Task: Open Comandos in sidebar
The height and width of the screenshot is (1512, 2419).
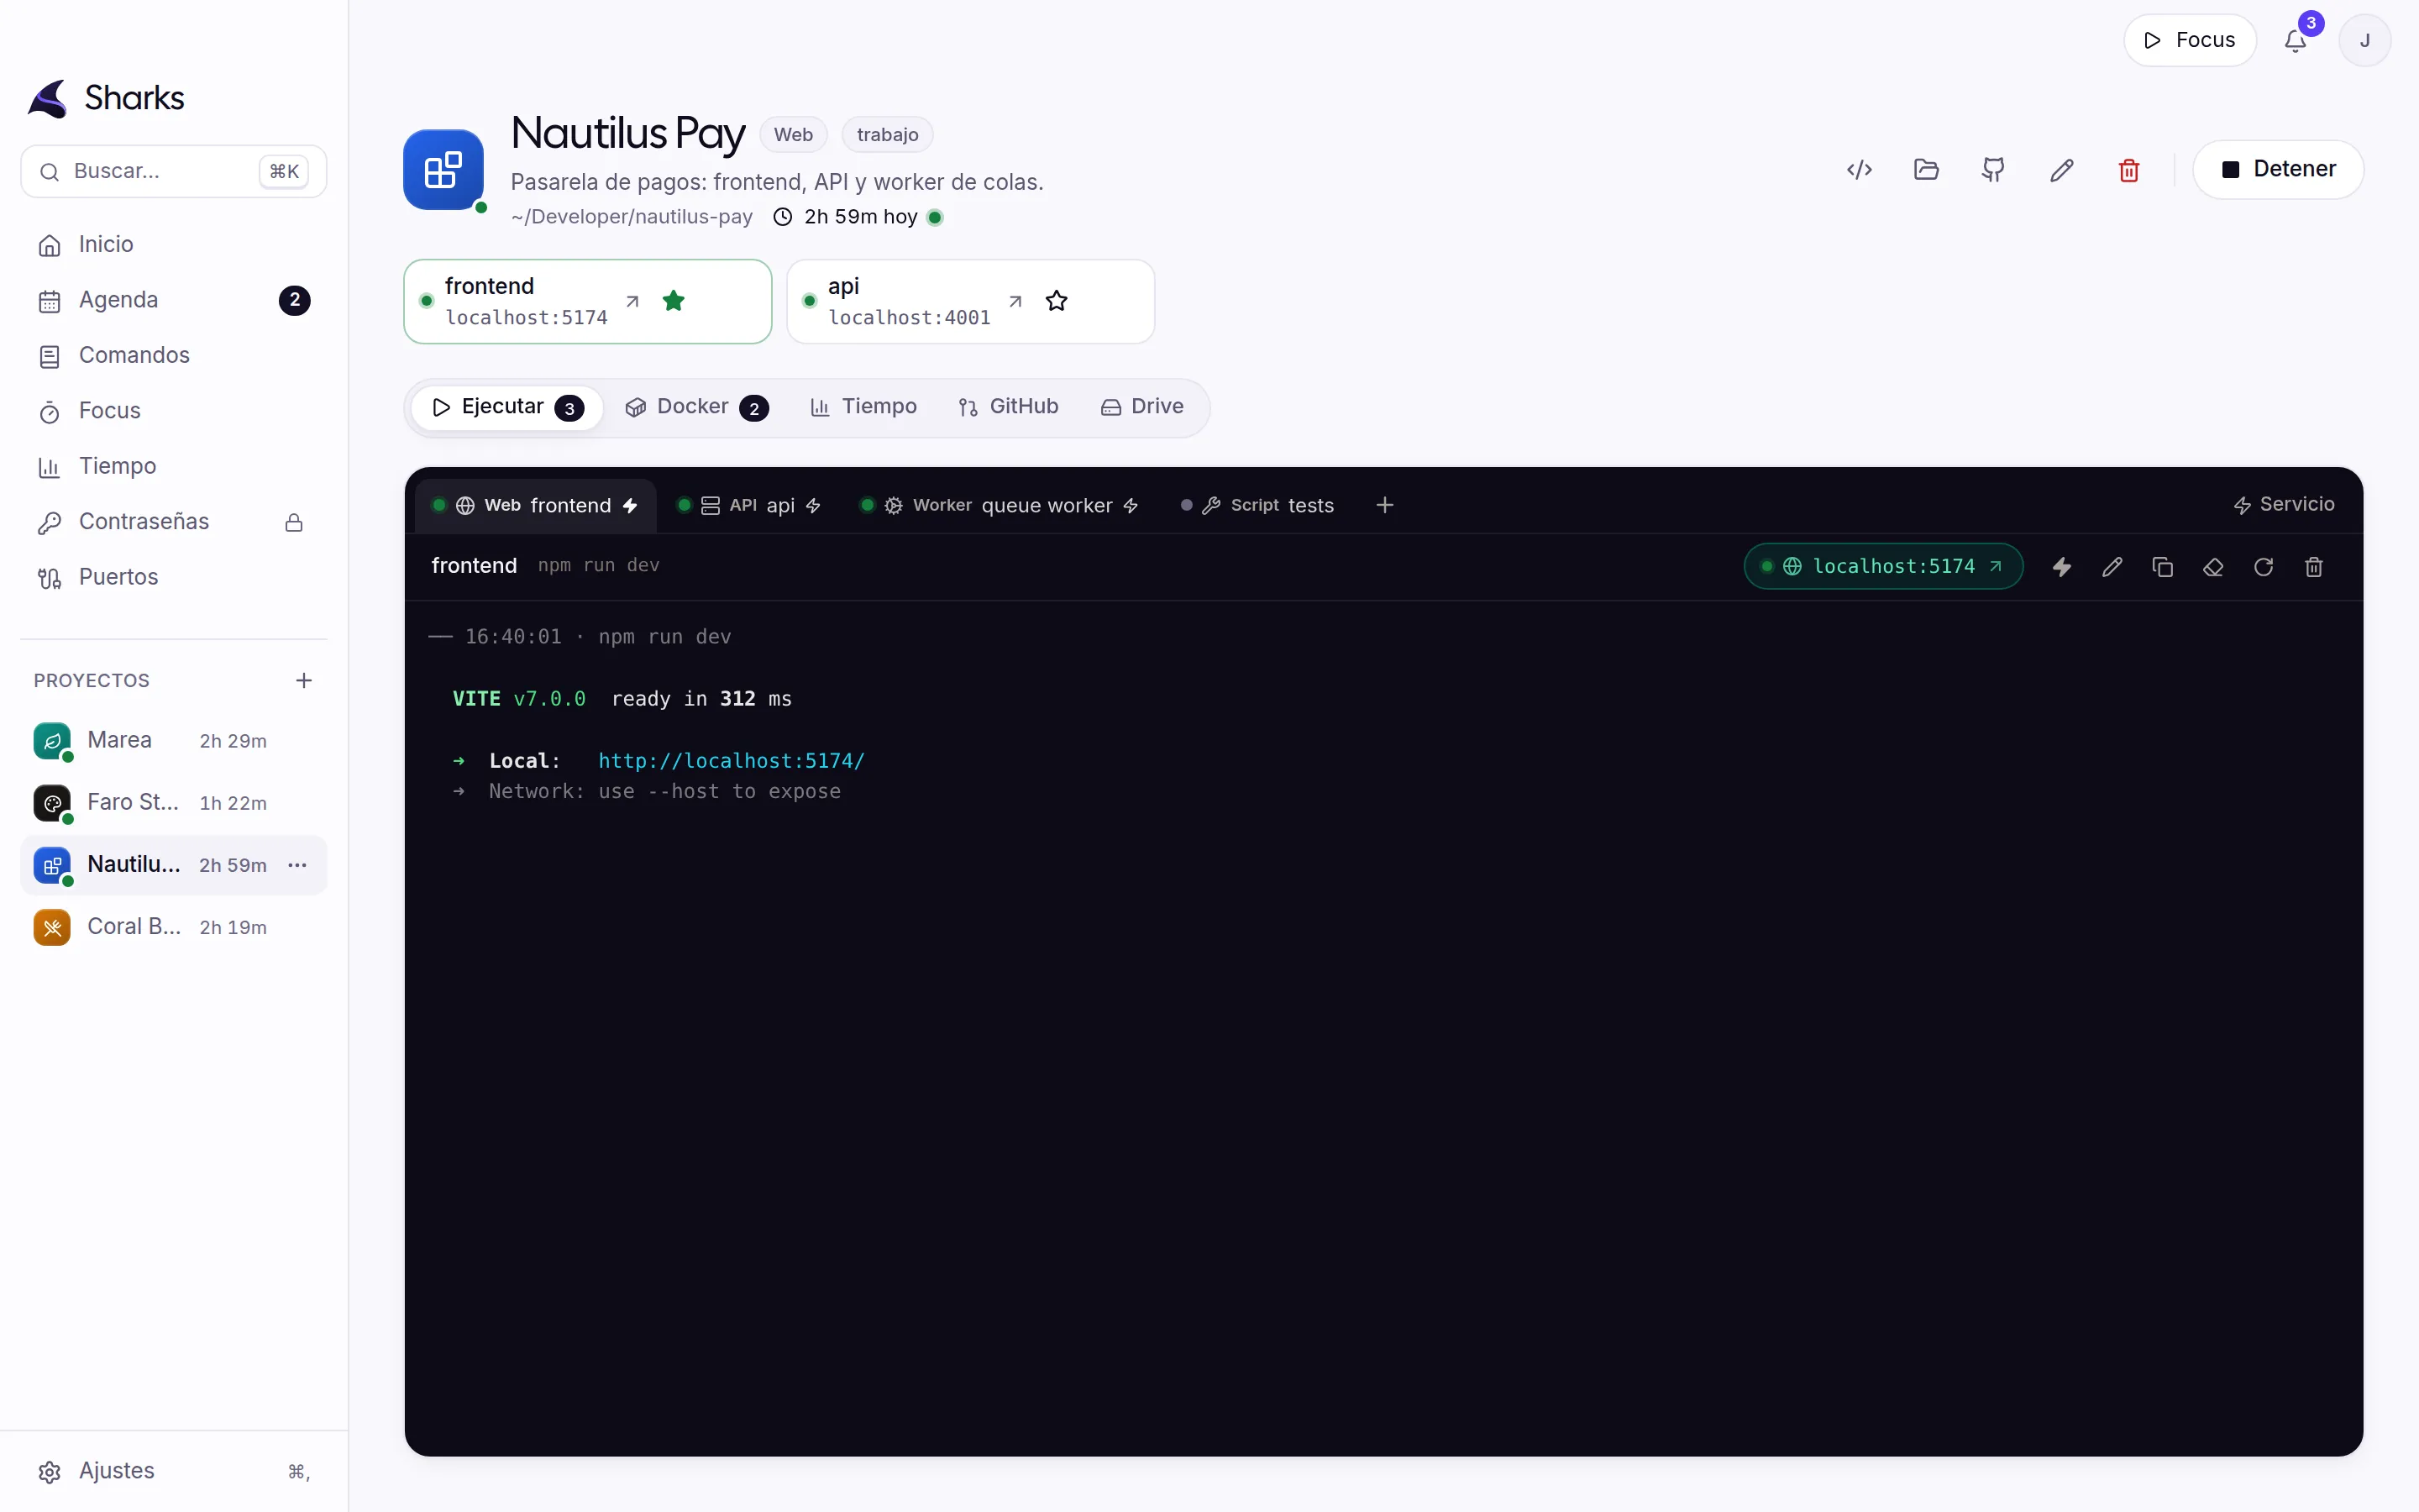Action: (x=174, y=356)
